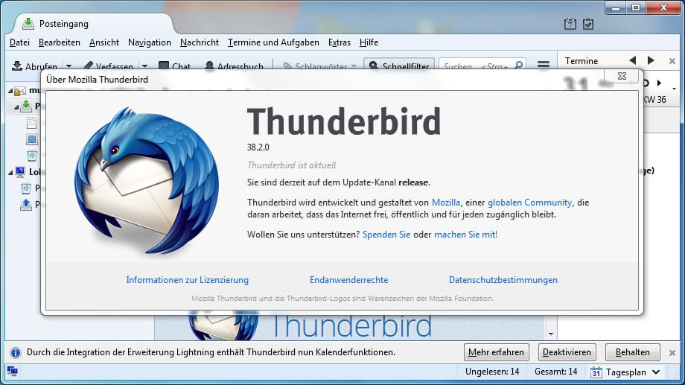Screen dimensions: 685x385
Task: Follow the Mozilla link
Action: point(445,203)
